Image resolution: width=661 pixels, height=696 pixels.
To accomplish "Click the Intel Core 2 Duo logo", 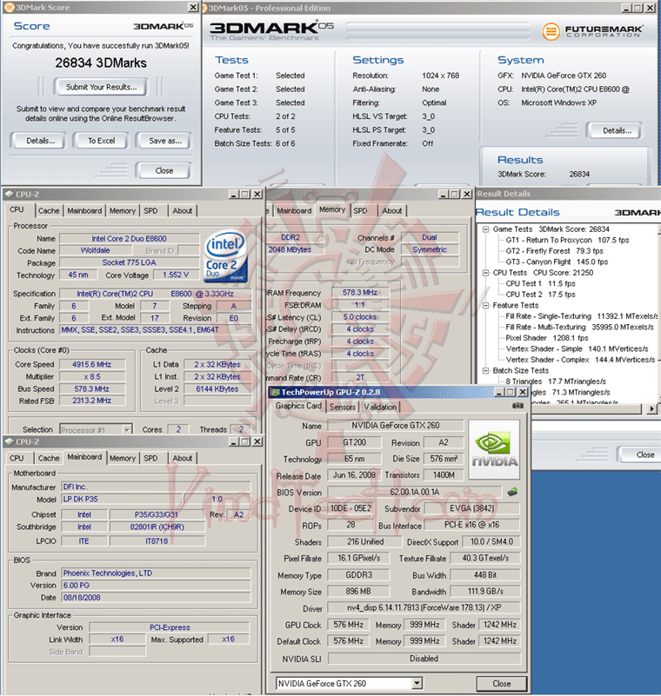I will coord(225,255).
